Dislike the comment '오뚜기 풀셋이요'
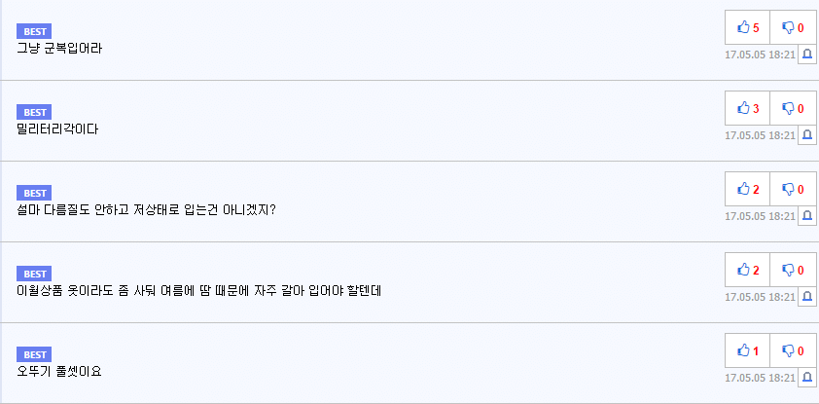Viewport: 819px width, 404px height. (x=793, y=350)
